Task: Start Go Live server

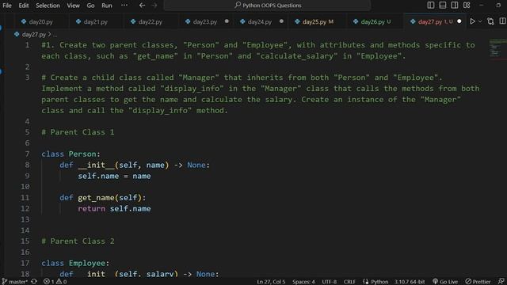Action: pyautogui.click(x=445, y=282)
